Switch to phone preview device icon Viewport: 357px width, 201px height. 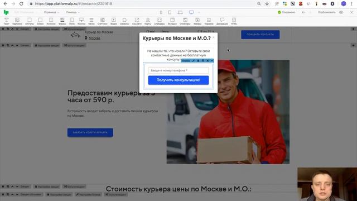click(x=161, y=12)
